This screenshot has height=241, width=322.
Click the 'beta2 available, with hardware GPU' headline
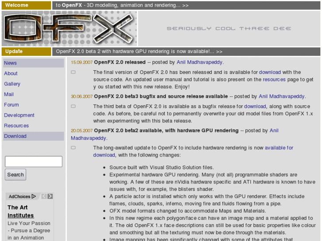tap(166, 130)
